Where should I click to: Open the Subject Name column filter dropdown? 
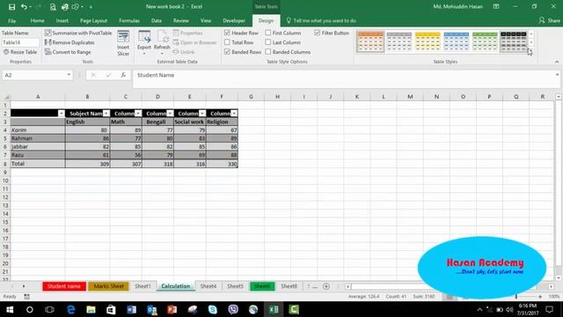pos(106,114)
